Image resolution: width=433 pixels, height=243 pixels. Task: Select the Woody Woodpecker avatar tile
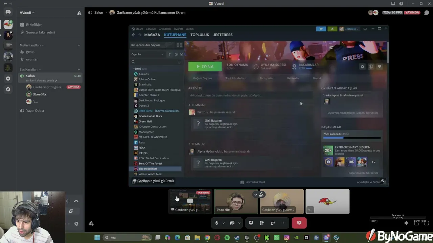click(x=327, y=201)
